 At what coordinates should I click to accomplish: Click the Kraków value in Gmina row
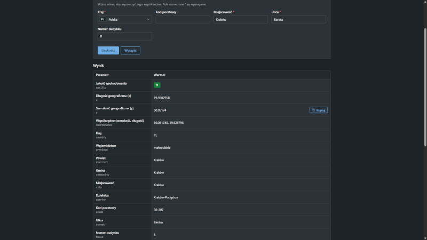tap(159, 172)
